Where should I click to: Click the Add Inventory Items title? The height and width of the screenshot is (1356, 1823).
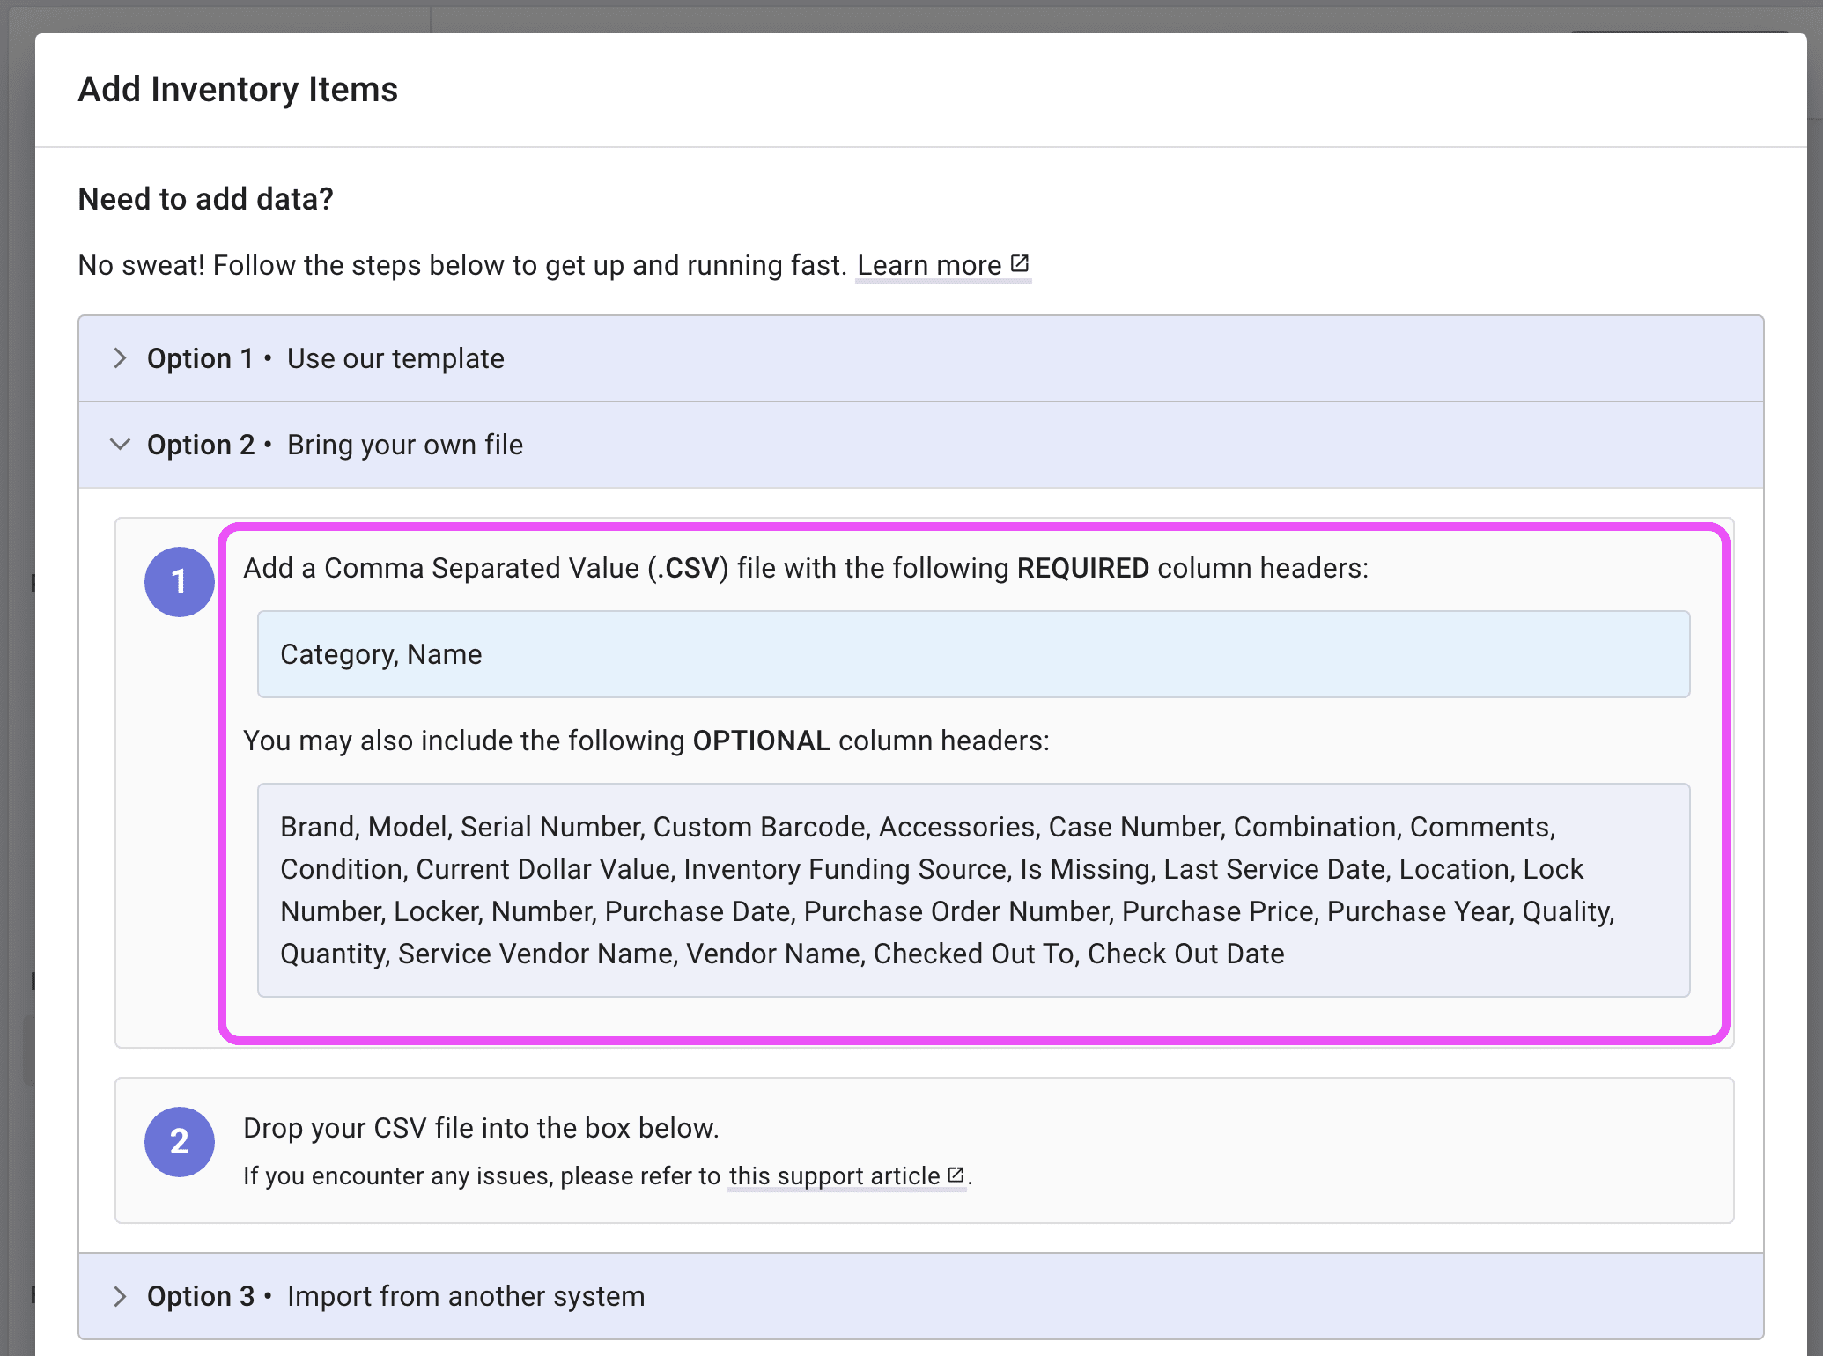[x=238, y=88]
